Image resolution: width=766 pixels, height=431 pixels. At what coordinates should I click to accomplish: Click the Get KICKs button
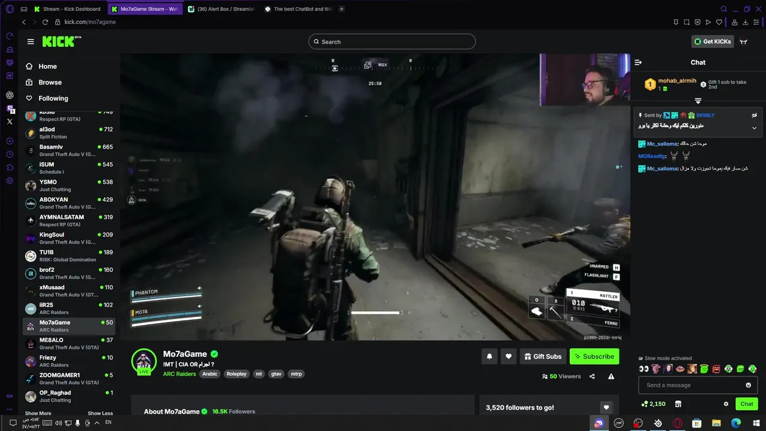pos(713,41)
